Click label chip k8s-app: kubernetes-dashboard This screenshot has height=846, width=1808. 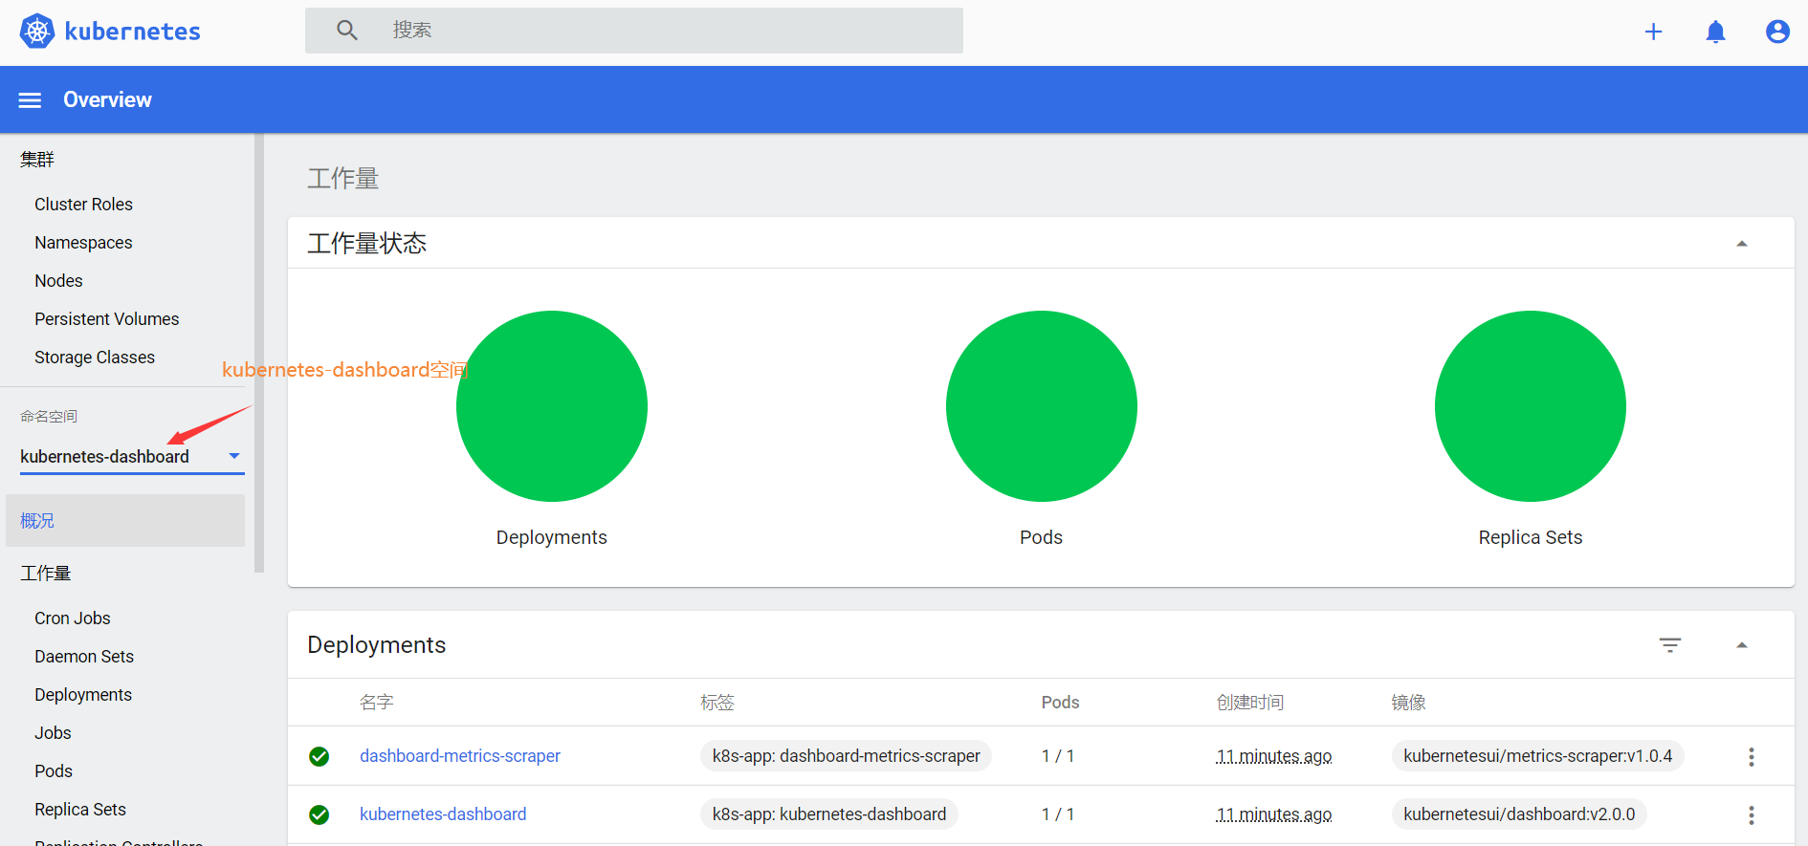pyautogui.click(x=828, y=814)
